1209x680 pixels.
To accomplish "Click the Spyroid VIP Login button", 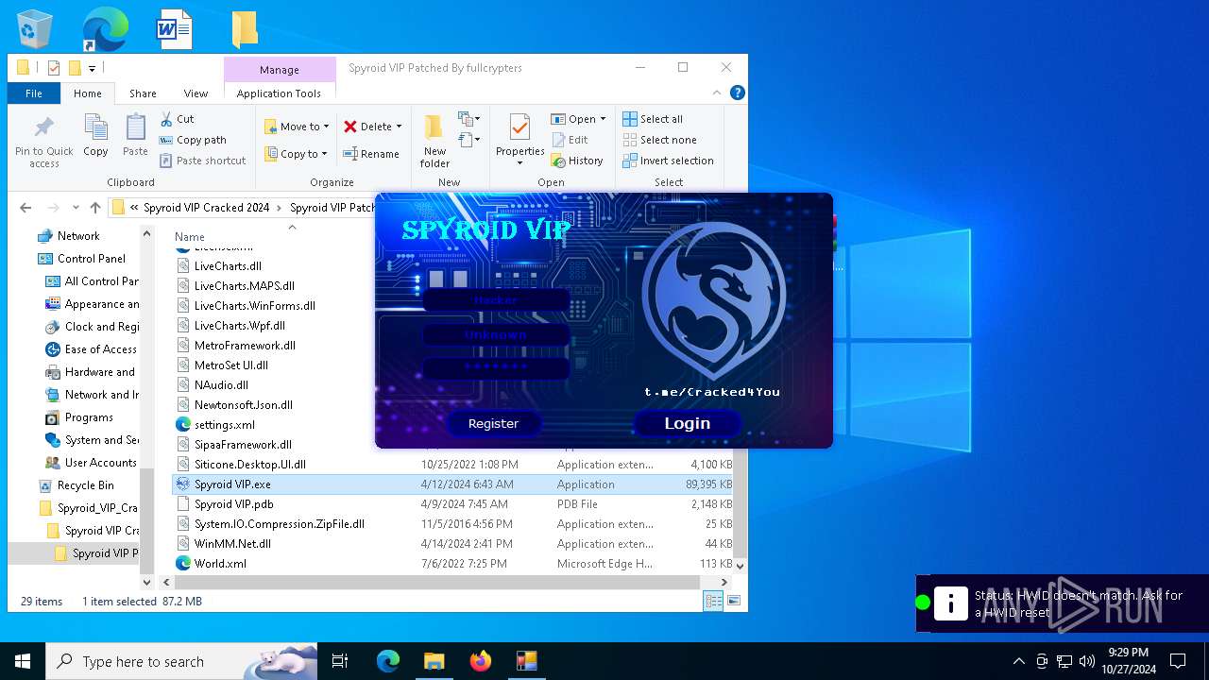I will coord(687,423).
